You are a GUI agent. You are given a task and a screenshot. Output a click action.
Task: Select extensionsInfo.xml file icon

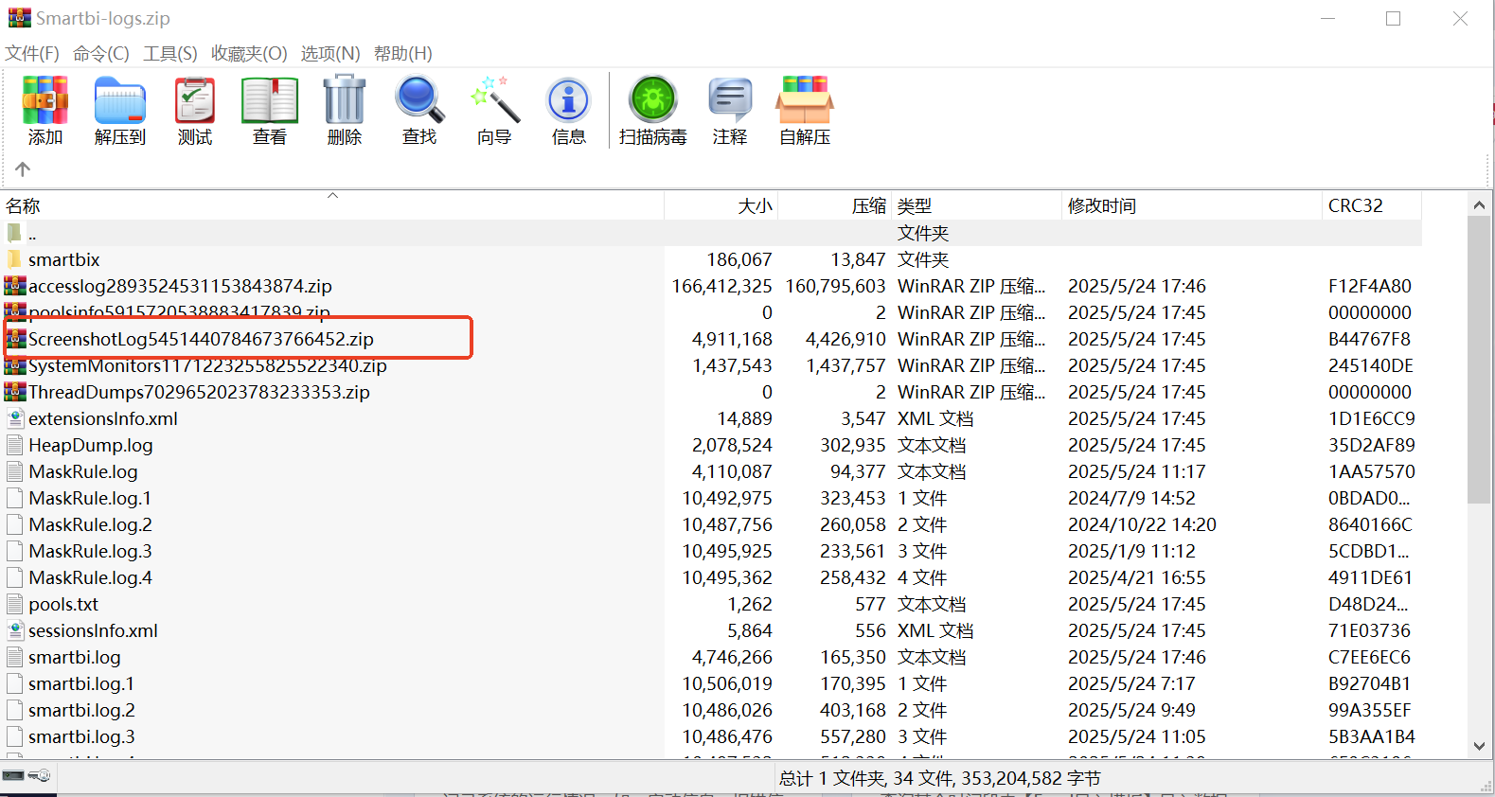(x=15, y=418)
